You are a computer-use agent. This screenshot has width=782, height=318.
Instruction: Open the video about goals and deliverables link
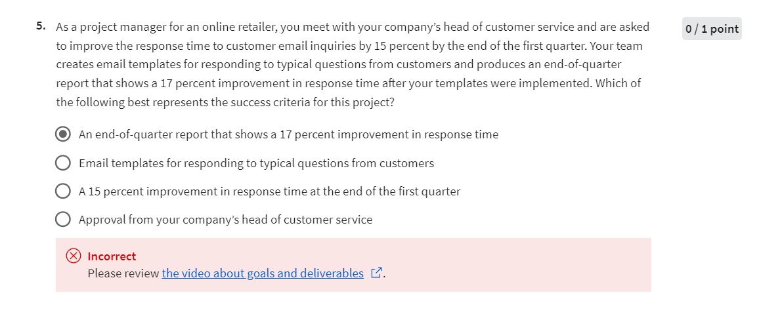coord(263,273)
